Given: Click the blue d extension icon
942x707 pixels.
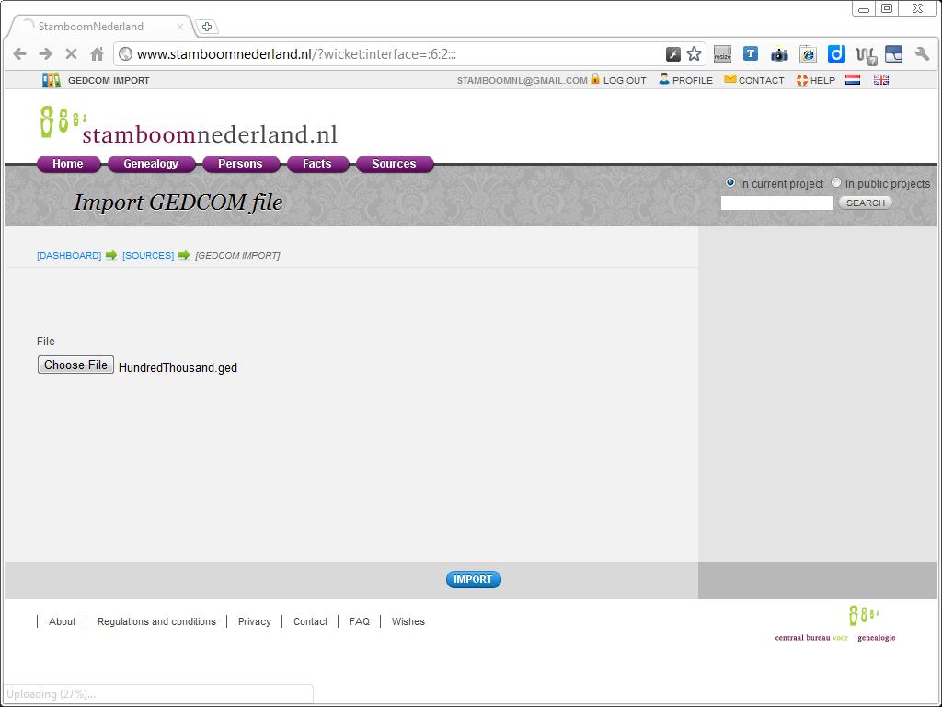Looking at the screenshot, I should point(836,54).
